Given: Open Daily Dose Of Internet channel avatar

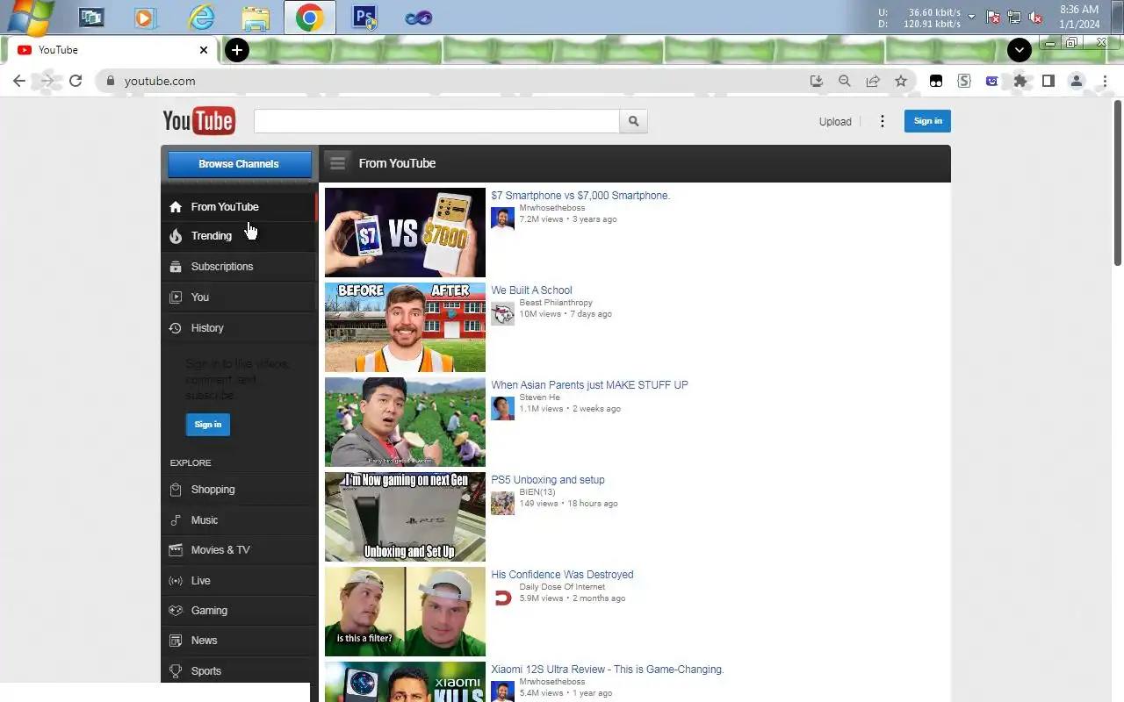Looking at the screenshot, I should tap(502, 598).
